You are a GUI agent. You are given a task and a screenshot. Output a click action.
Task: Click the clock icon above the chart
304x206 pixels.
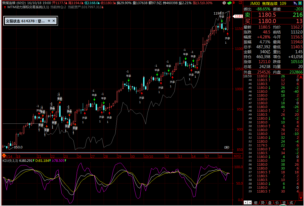click(x=224, y=3)
